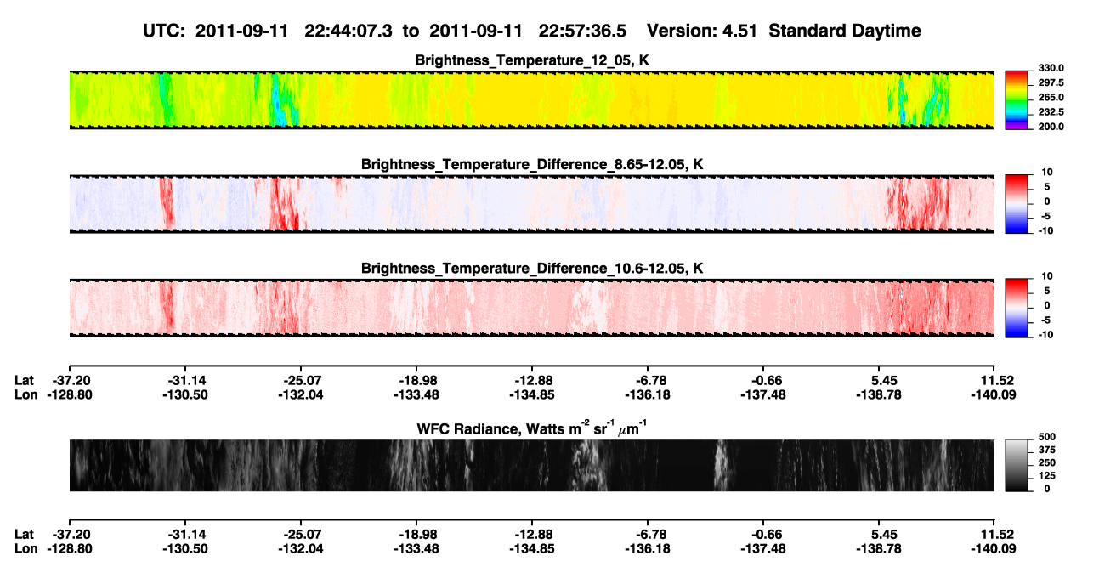Click longitude -134.85 on the upper axis
This screenshot has height=567, width=1105.
[x=530, y=394]
